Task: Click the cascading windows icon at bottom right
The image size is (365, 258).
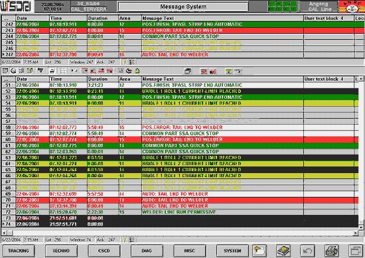Action: (356, 251)
